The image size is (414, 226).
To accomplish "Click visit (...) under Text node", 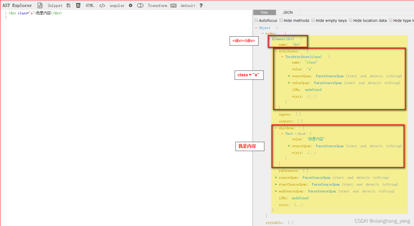I will coord(304,153).
